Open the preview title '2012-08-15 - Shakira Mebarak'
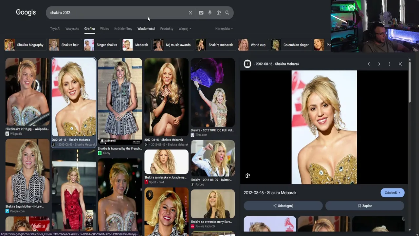This screenshot has height=236, width=419. coord(270,193)
